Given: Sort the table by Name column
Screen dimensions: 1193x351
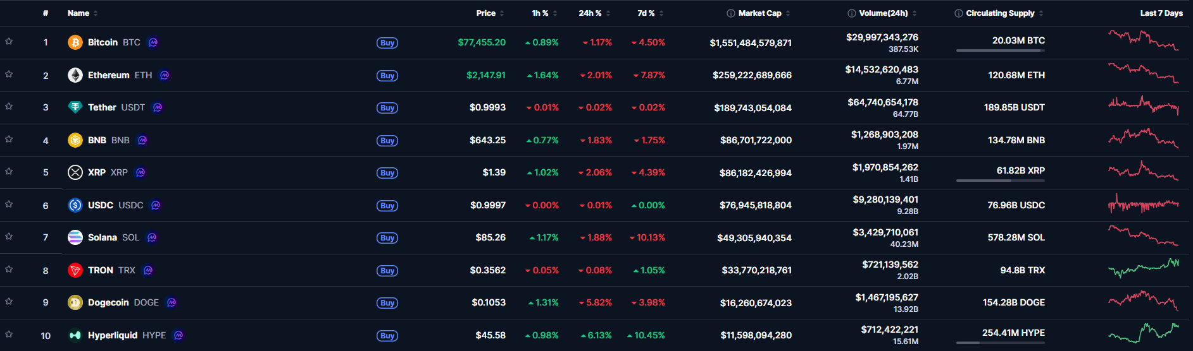Looking at the screenshot, I should point(82,13).
